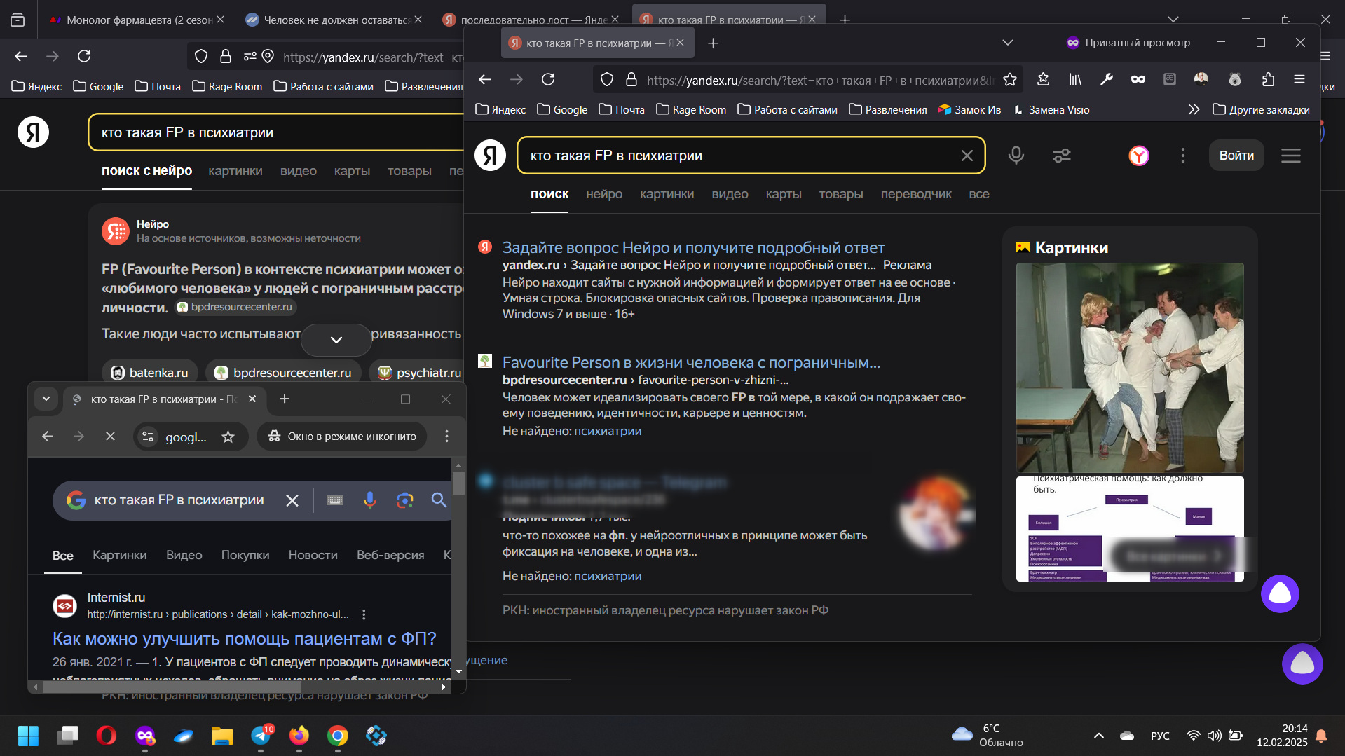Viewport: 1345px width, 756px height.
Task: Click the horizontal scrollbar in Chrome incognito window
Action: [171, 687]
